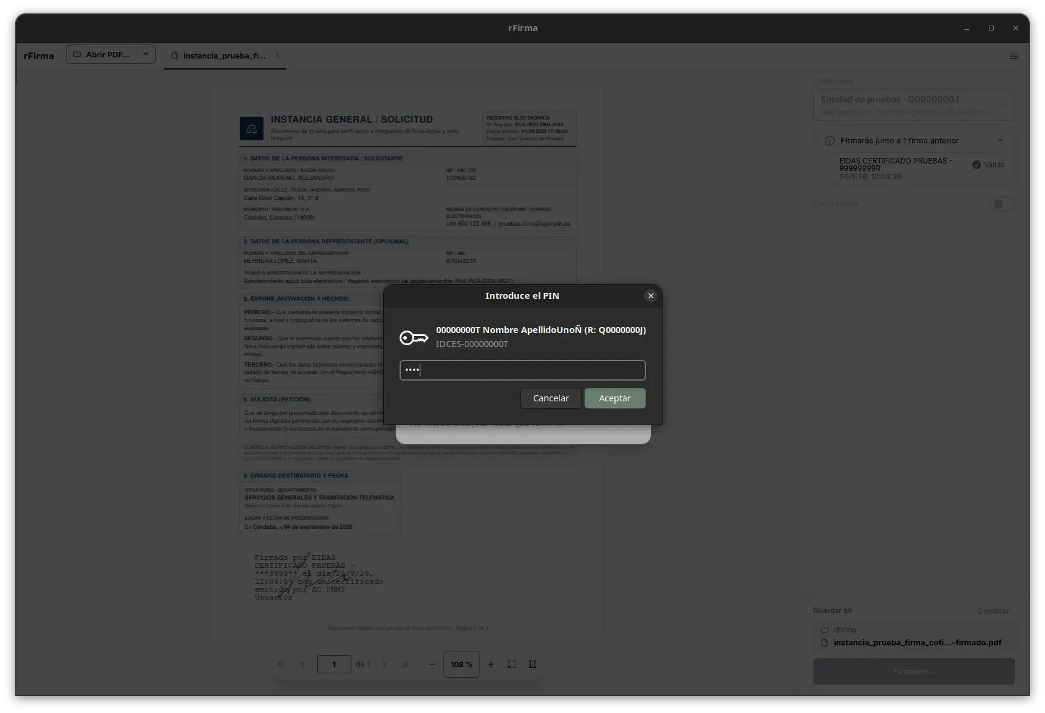Open the hamburger menu
Viewport: 1045px width, 713px height.
1013,56
